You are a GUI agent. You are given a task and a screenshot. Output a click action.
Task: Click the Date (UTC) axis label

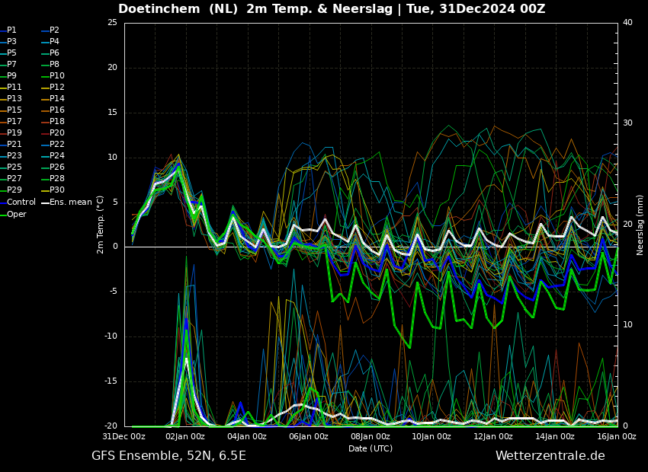[x=371, y=448]
